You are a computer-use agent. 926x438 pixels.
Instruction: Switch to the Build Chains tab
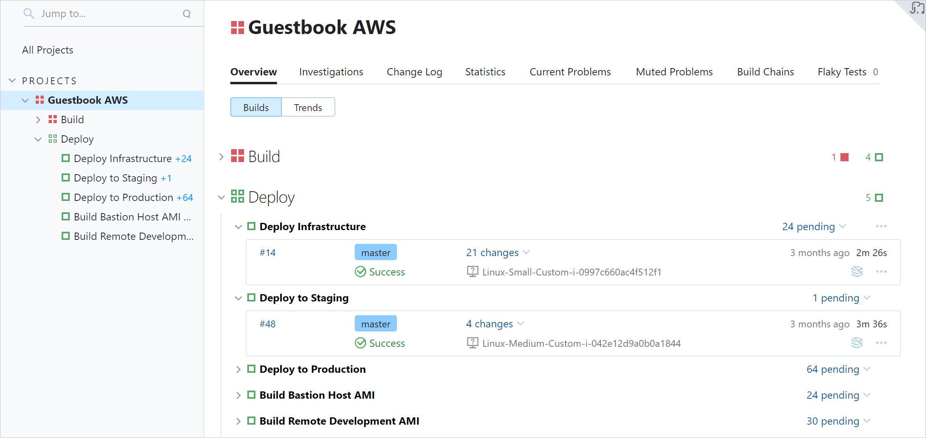765,72
